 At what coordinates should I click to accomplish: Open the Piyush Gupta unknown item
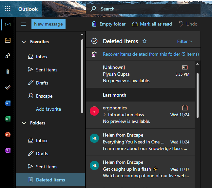coord(140,74)
